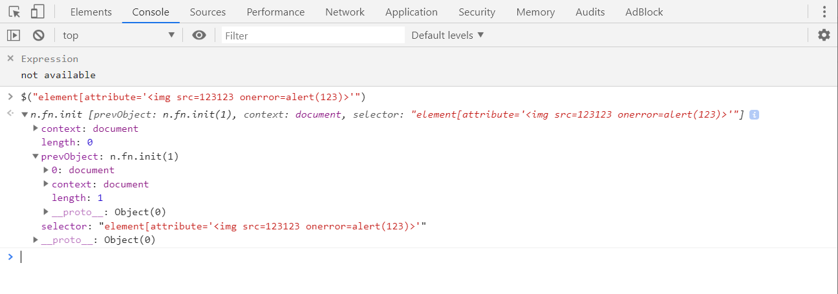The width and height of the screenshot is (838, 294).
Task: Expand the first context: document property
Action: tap(36, 129)
